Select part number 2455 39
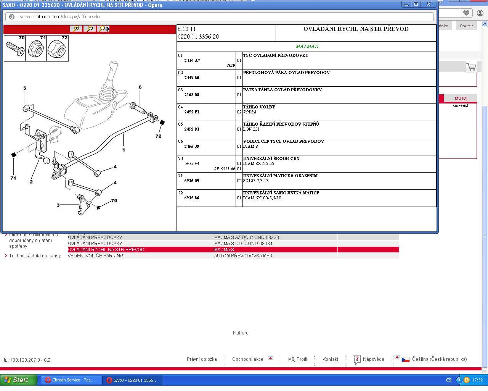Image resolution: width=488 pixels, height=391 pixels. 192,146
